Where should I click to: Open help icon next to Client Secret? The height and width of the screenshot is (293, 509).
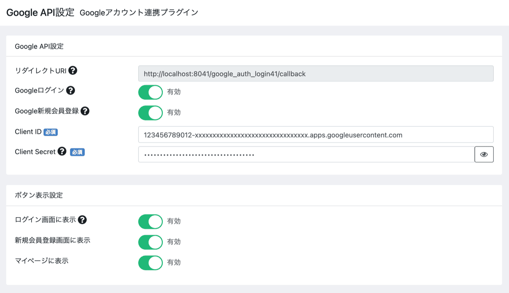(x=62, y=152)
